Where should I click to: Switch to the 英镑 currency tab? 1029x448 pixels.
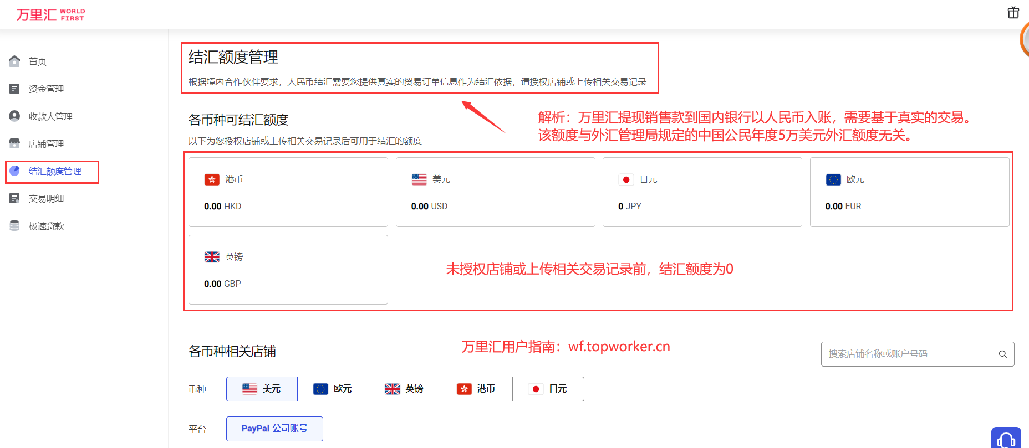click(x=405, y=389)
